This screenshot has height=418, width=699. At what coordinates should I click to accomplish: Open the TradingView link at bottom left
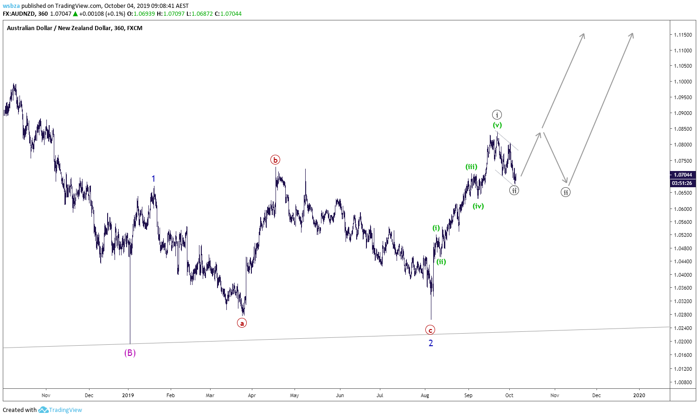(x=65, y=410)
